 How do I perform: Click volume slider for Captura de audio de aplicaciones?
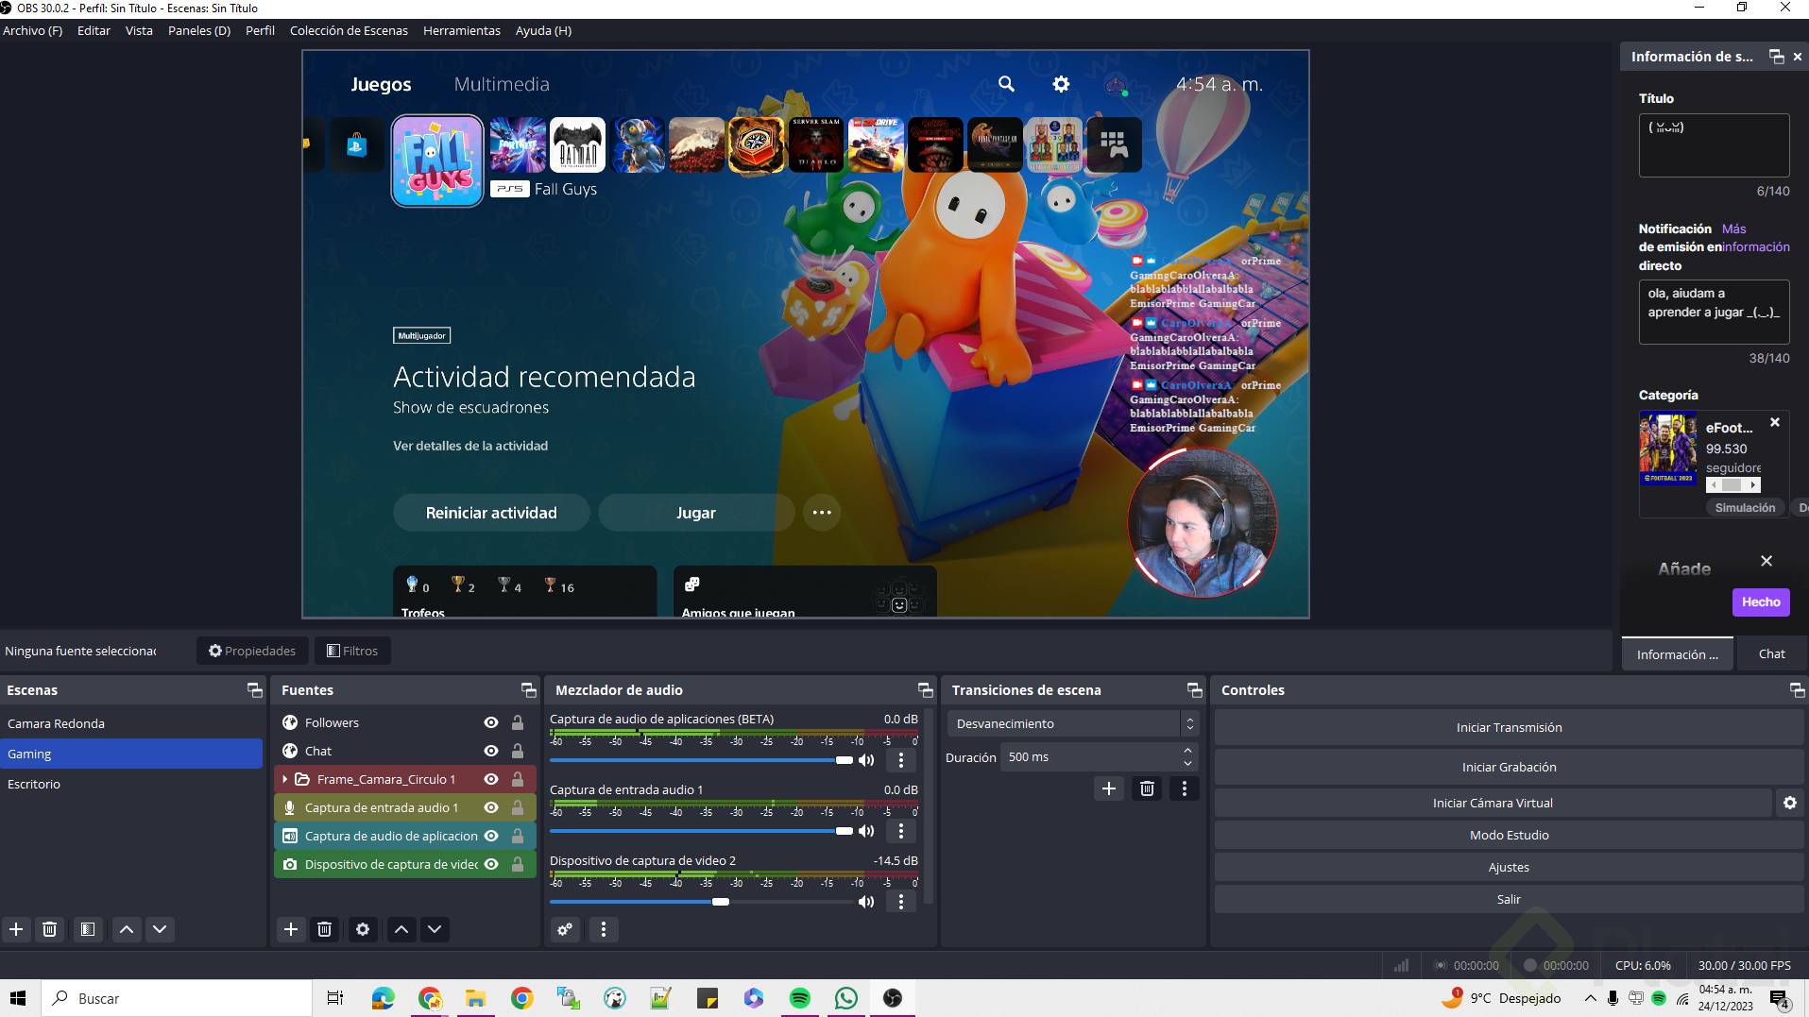702,760
